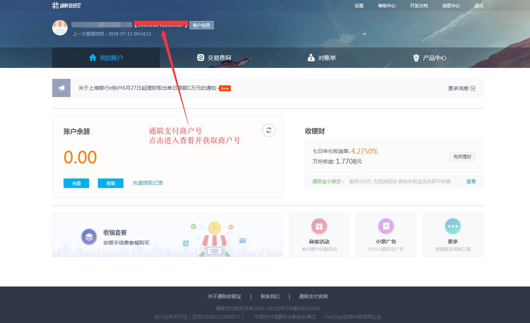Click 收银手续费套餐购买 text
The image size is (530, 323).
126,243
